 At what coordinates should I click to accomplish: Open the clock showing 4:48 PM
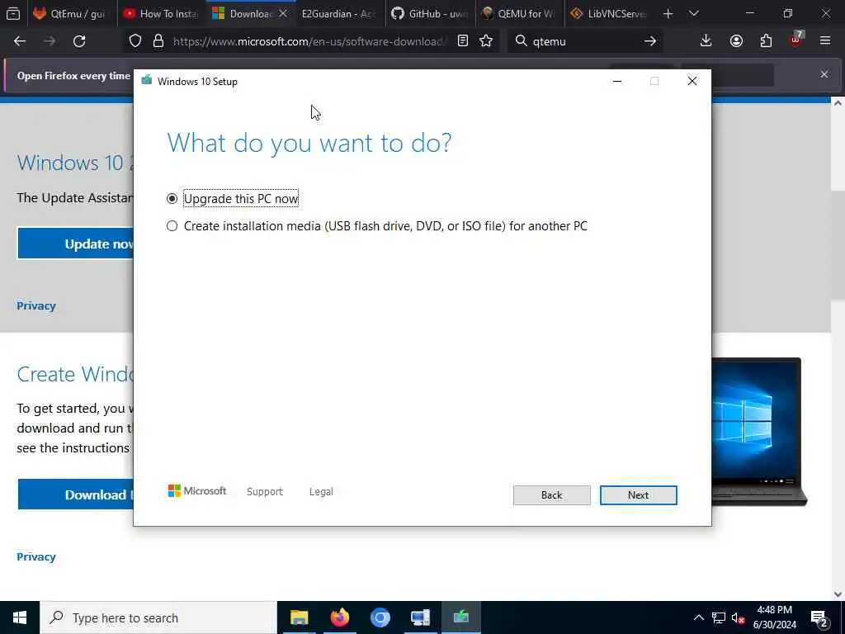click(774, 617)
